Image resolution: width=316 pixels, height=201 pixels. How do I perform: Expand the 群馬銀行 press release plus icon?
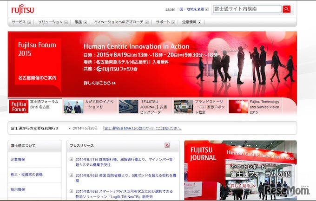[71, 159]
